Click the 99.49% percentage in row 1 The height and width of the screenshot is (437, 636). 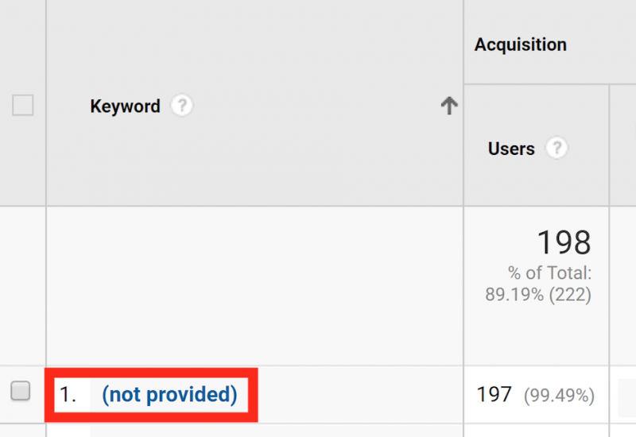pos(559,395)
